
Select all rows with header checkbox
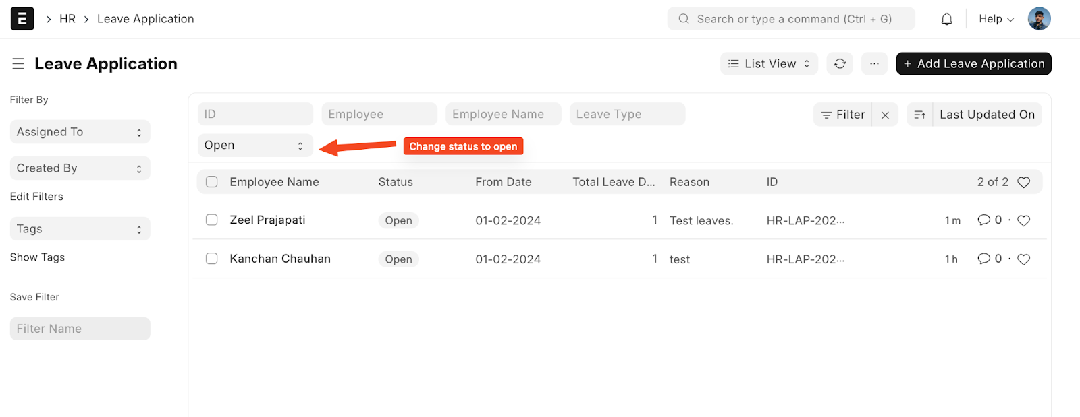coord(212,182)
